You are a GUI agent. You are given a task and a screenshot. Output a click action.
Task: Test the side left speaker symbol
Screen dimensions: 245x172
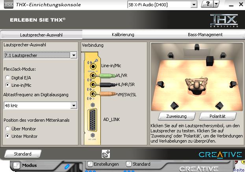pos(161,84)
